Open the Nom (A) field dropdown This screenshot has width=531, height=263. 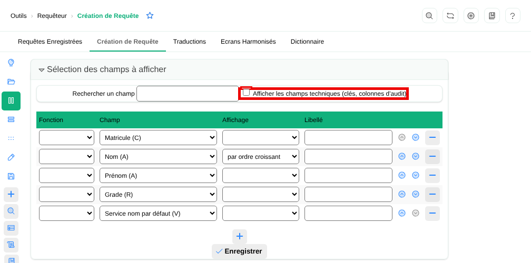158,157
